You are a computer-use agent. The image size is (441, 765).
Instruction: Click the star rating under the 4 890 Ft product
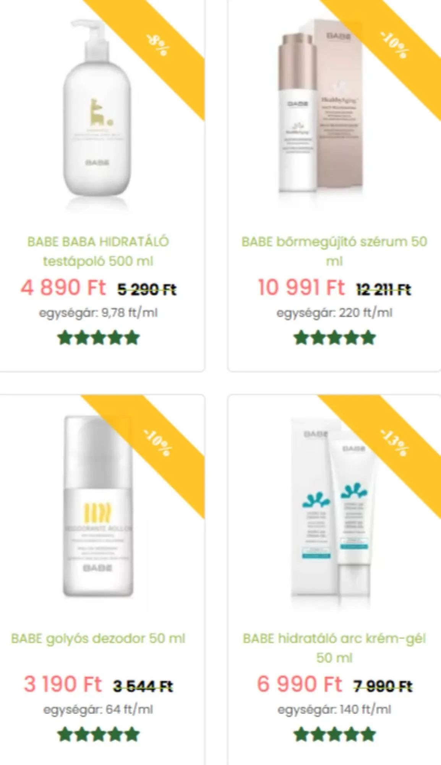(x=99, y=338)
